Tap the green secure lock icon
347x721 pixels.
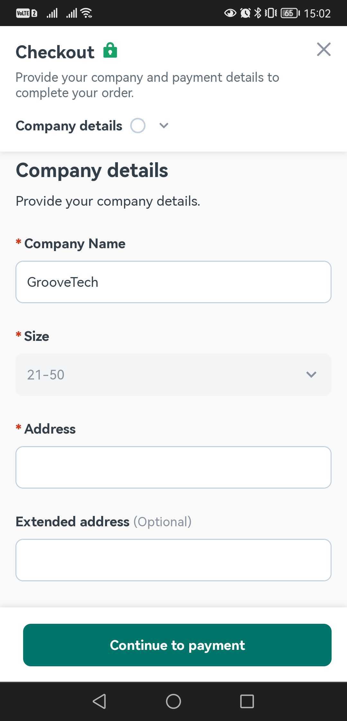[110, 50]
